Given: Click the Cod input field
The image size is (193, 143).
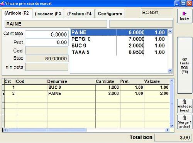Looking at the screenshot, I should 47,50.
